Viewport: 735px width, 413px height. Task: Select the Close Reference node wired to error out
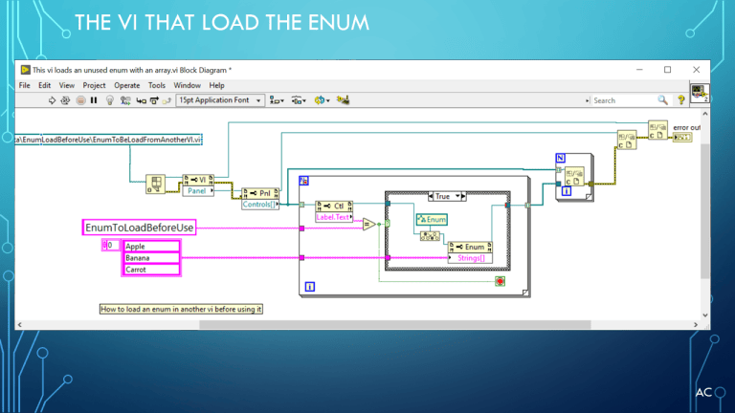point(657,130)
